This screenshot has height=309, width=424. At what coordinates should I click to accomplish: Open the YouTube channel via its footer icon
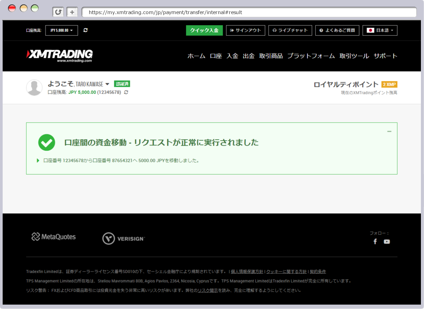pyautogui.click(x=387, y=242)
